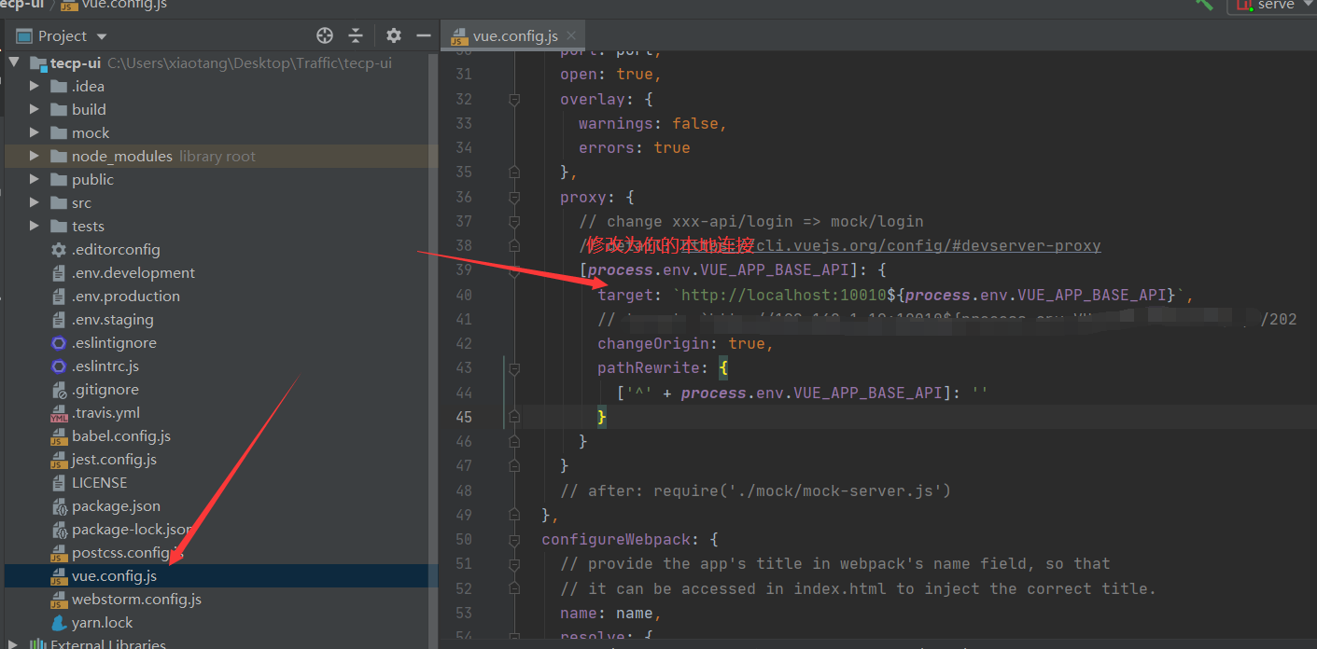Fold the overlay block at line 32
The width and height of the screenshot is (1317, 649).
click(x=513, y=99)
